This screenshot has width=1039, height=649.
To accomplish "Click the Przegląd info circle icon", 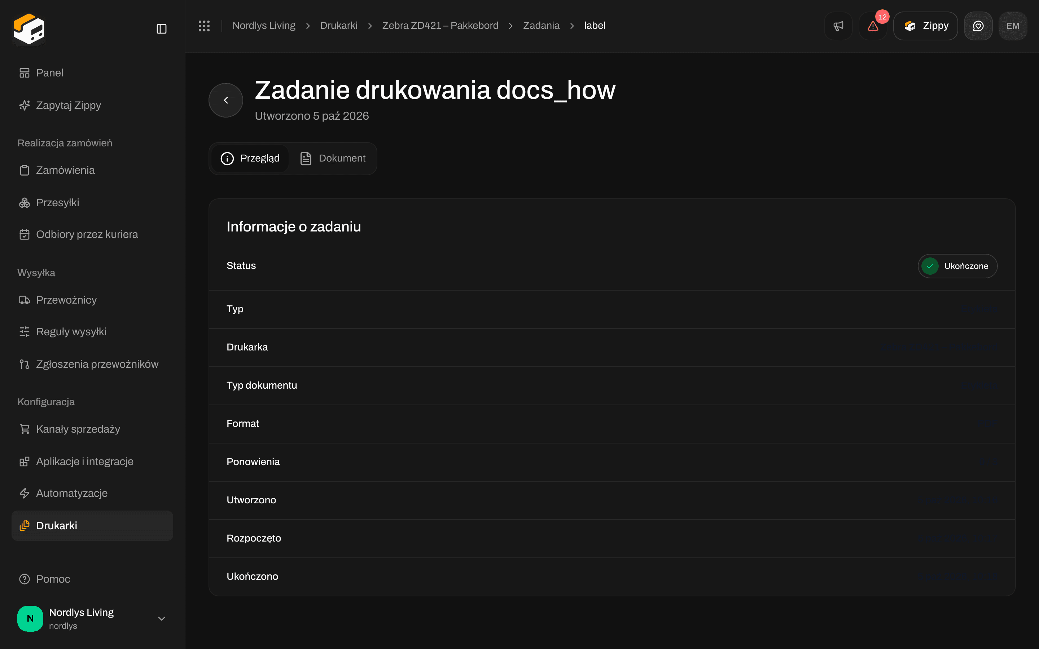I will (227, 158).
